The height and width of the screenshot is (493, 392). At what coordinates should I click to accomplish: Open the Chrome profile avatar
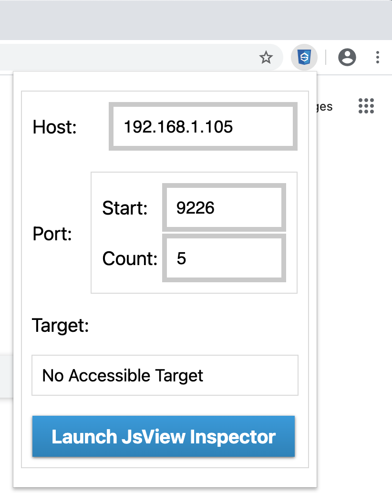click(x=347, y=58)
